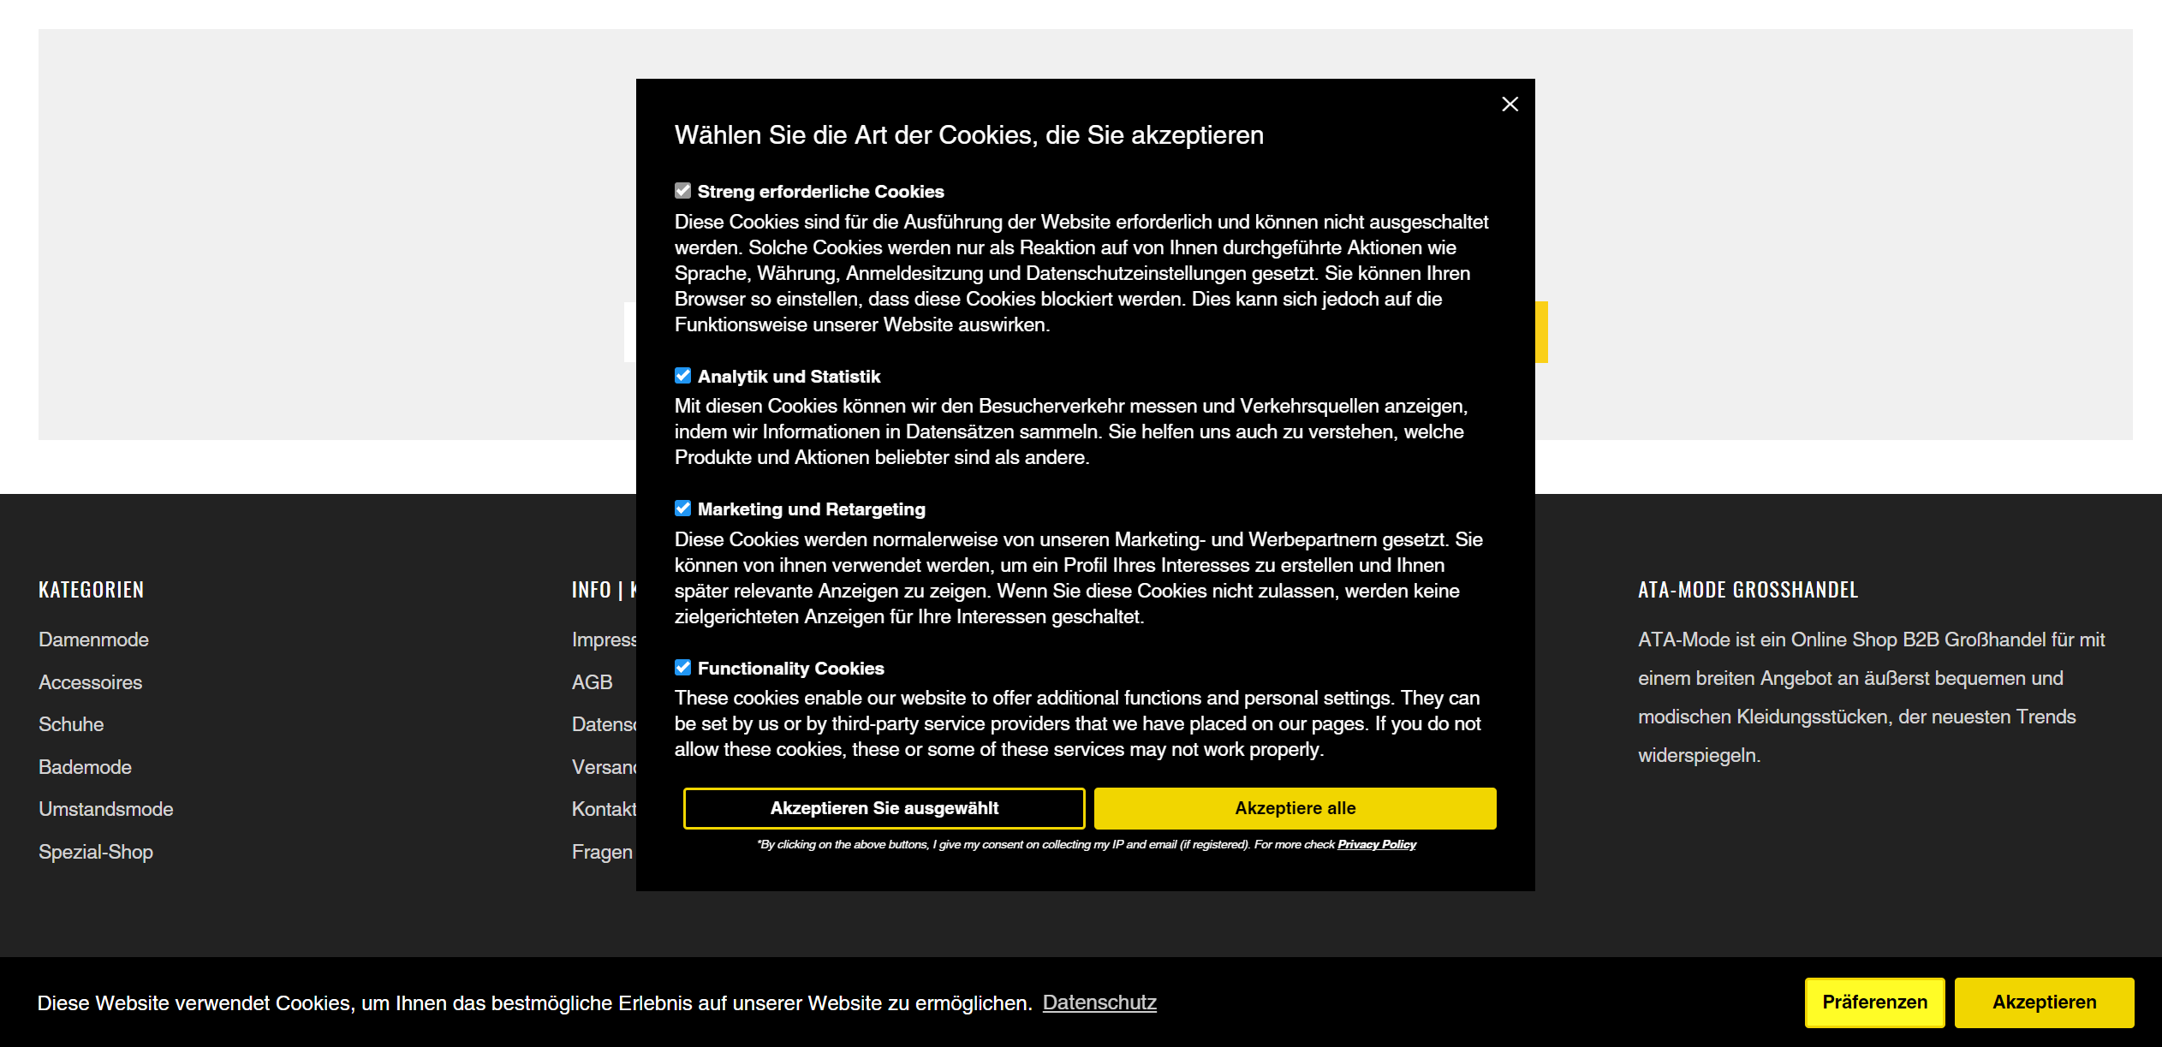
Task: Click the Streng erforderliche Cookies label
Action: [x=821, y=192]
